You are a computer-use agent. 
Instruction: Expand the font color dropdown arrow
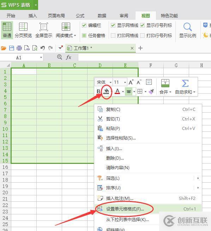tap(123, 91)
